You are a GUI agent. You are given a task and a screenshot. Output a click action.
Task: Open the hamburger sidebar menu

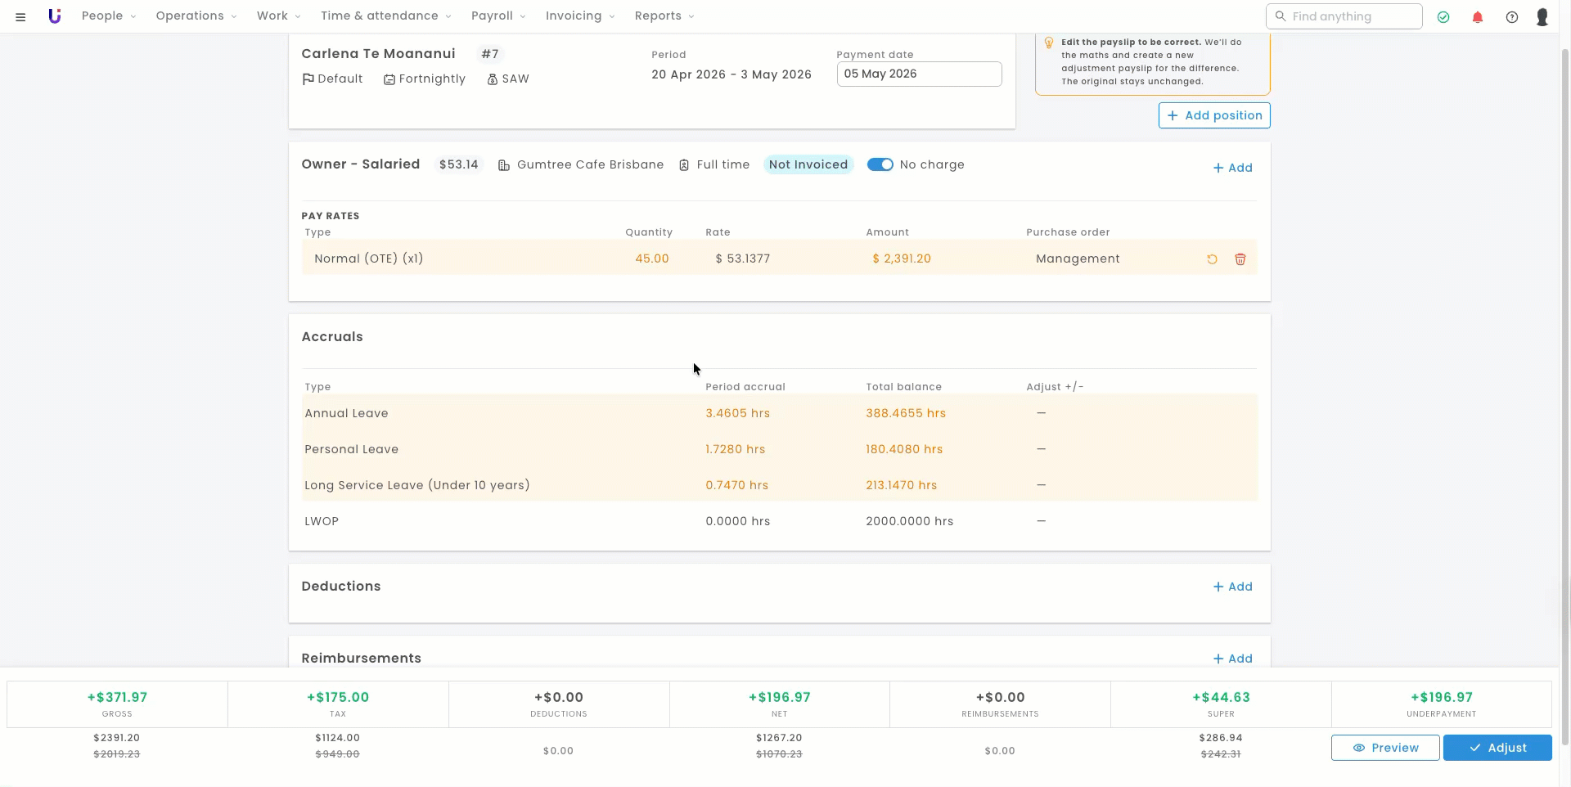(x=20, y=16)
